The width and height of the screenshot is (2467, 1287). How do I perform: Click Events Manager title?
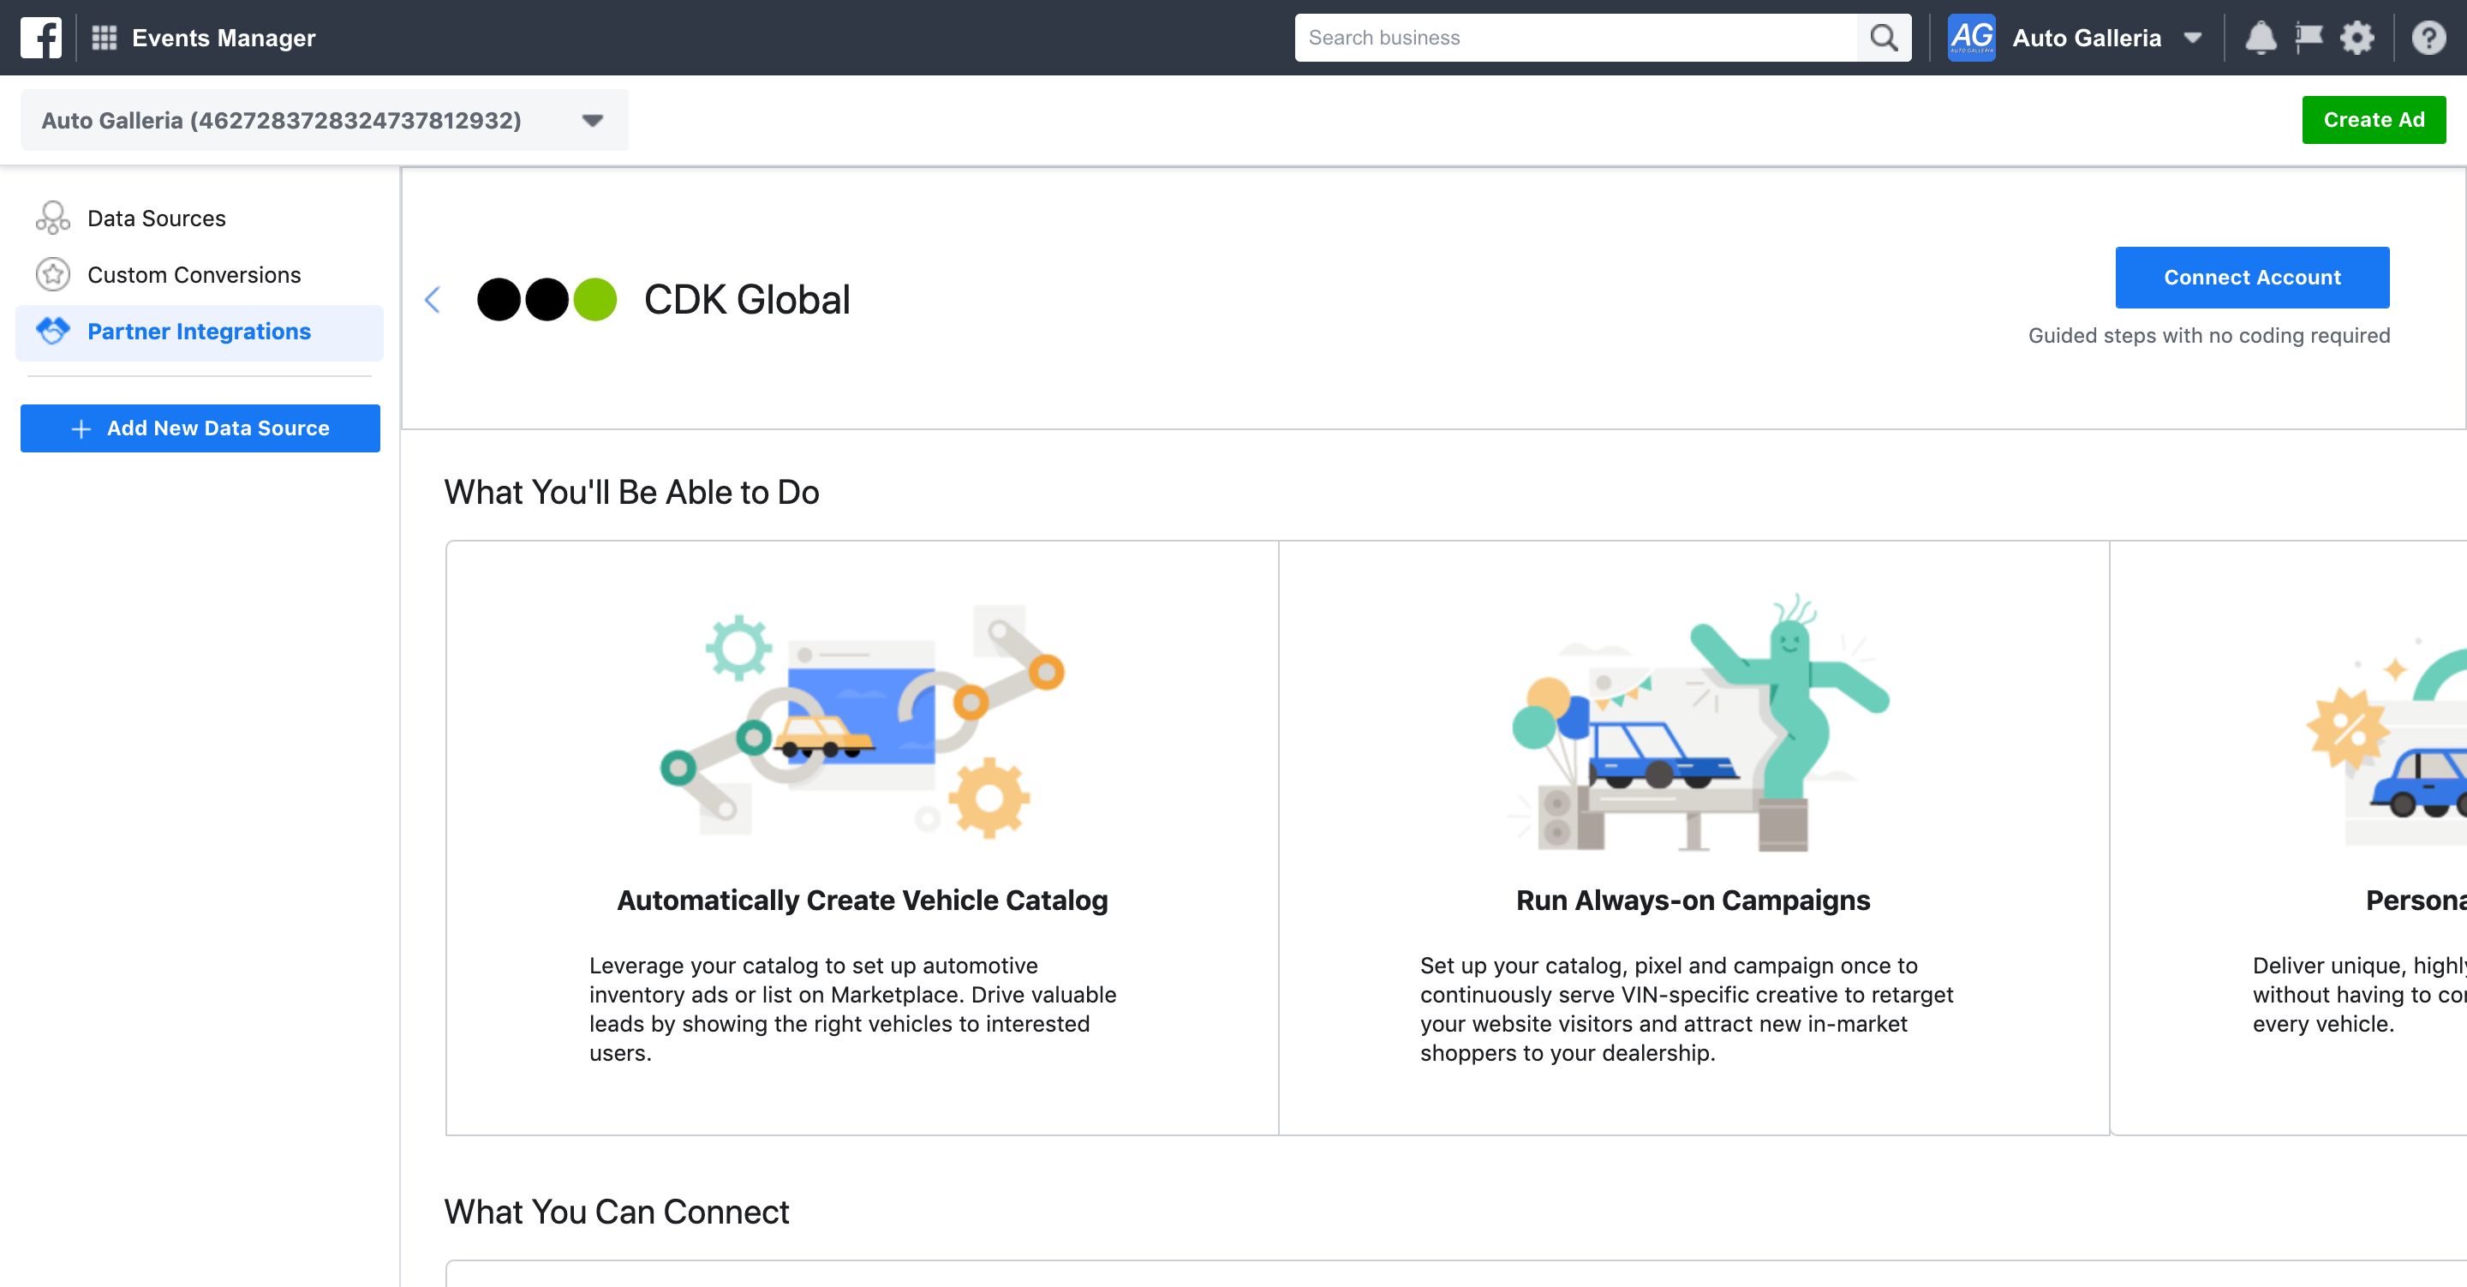pyautogui.click(x=223, y=38)
